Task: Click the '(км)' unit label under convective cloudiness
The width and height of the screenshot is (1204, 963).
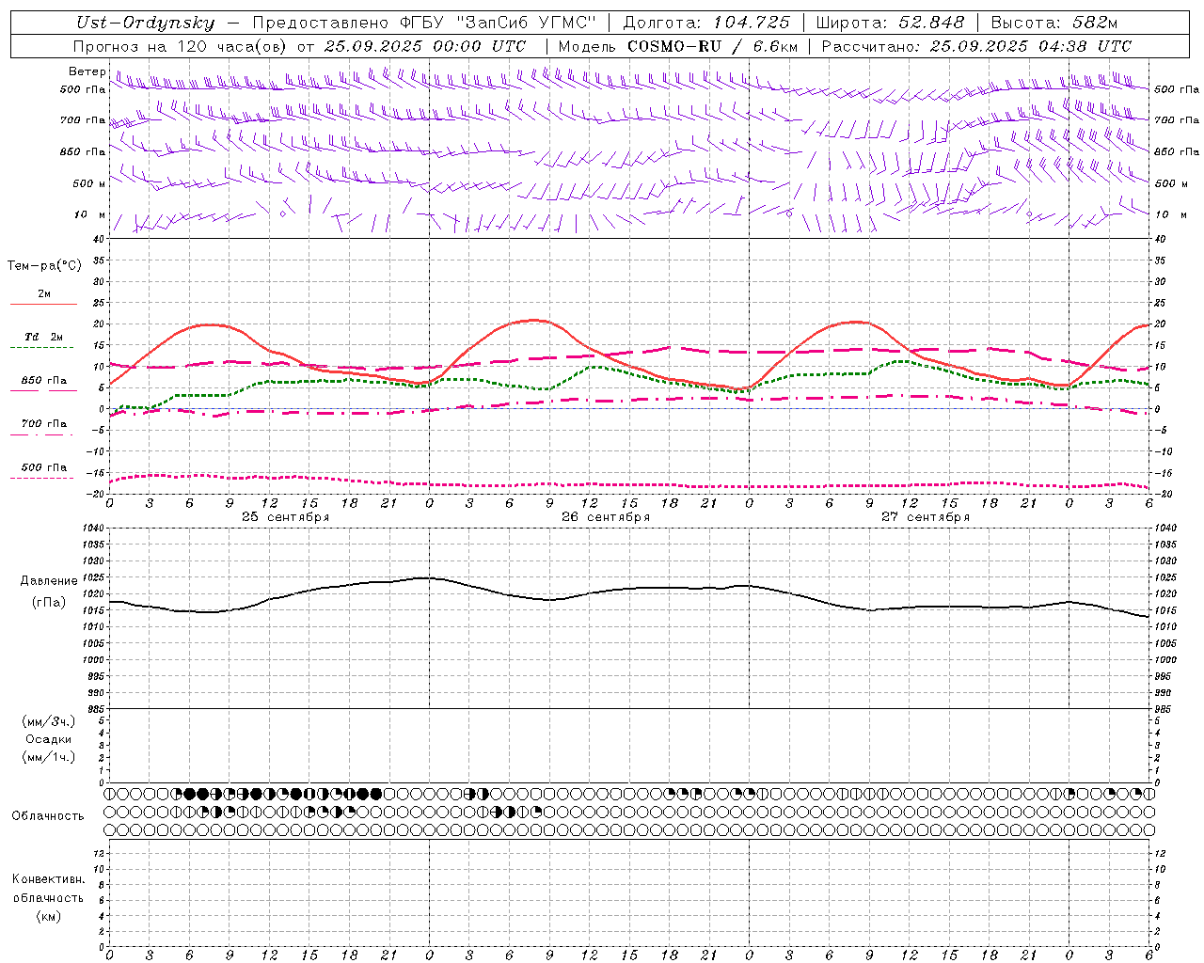Action: coord(48,915)
